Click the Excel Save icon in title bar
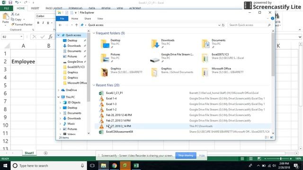 click(10, 2)
